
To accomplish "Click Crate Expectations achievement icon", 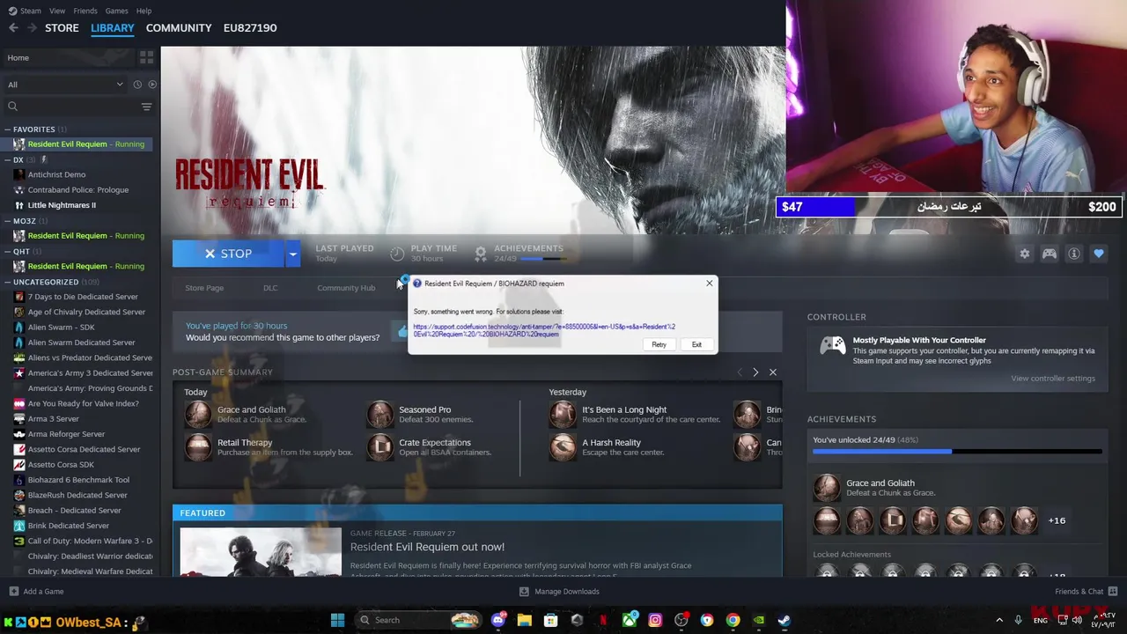I will (x=380, y=446).
